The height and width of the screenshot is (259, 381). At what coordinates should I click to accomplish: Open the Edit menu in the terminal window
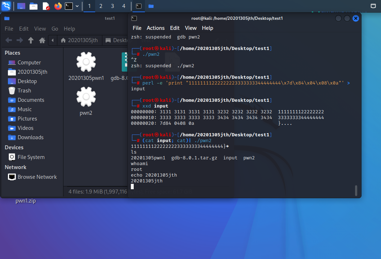(175, 28)
